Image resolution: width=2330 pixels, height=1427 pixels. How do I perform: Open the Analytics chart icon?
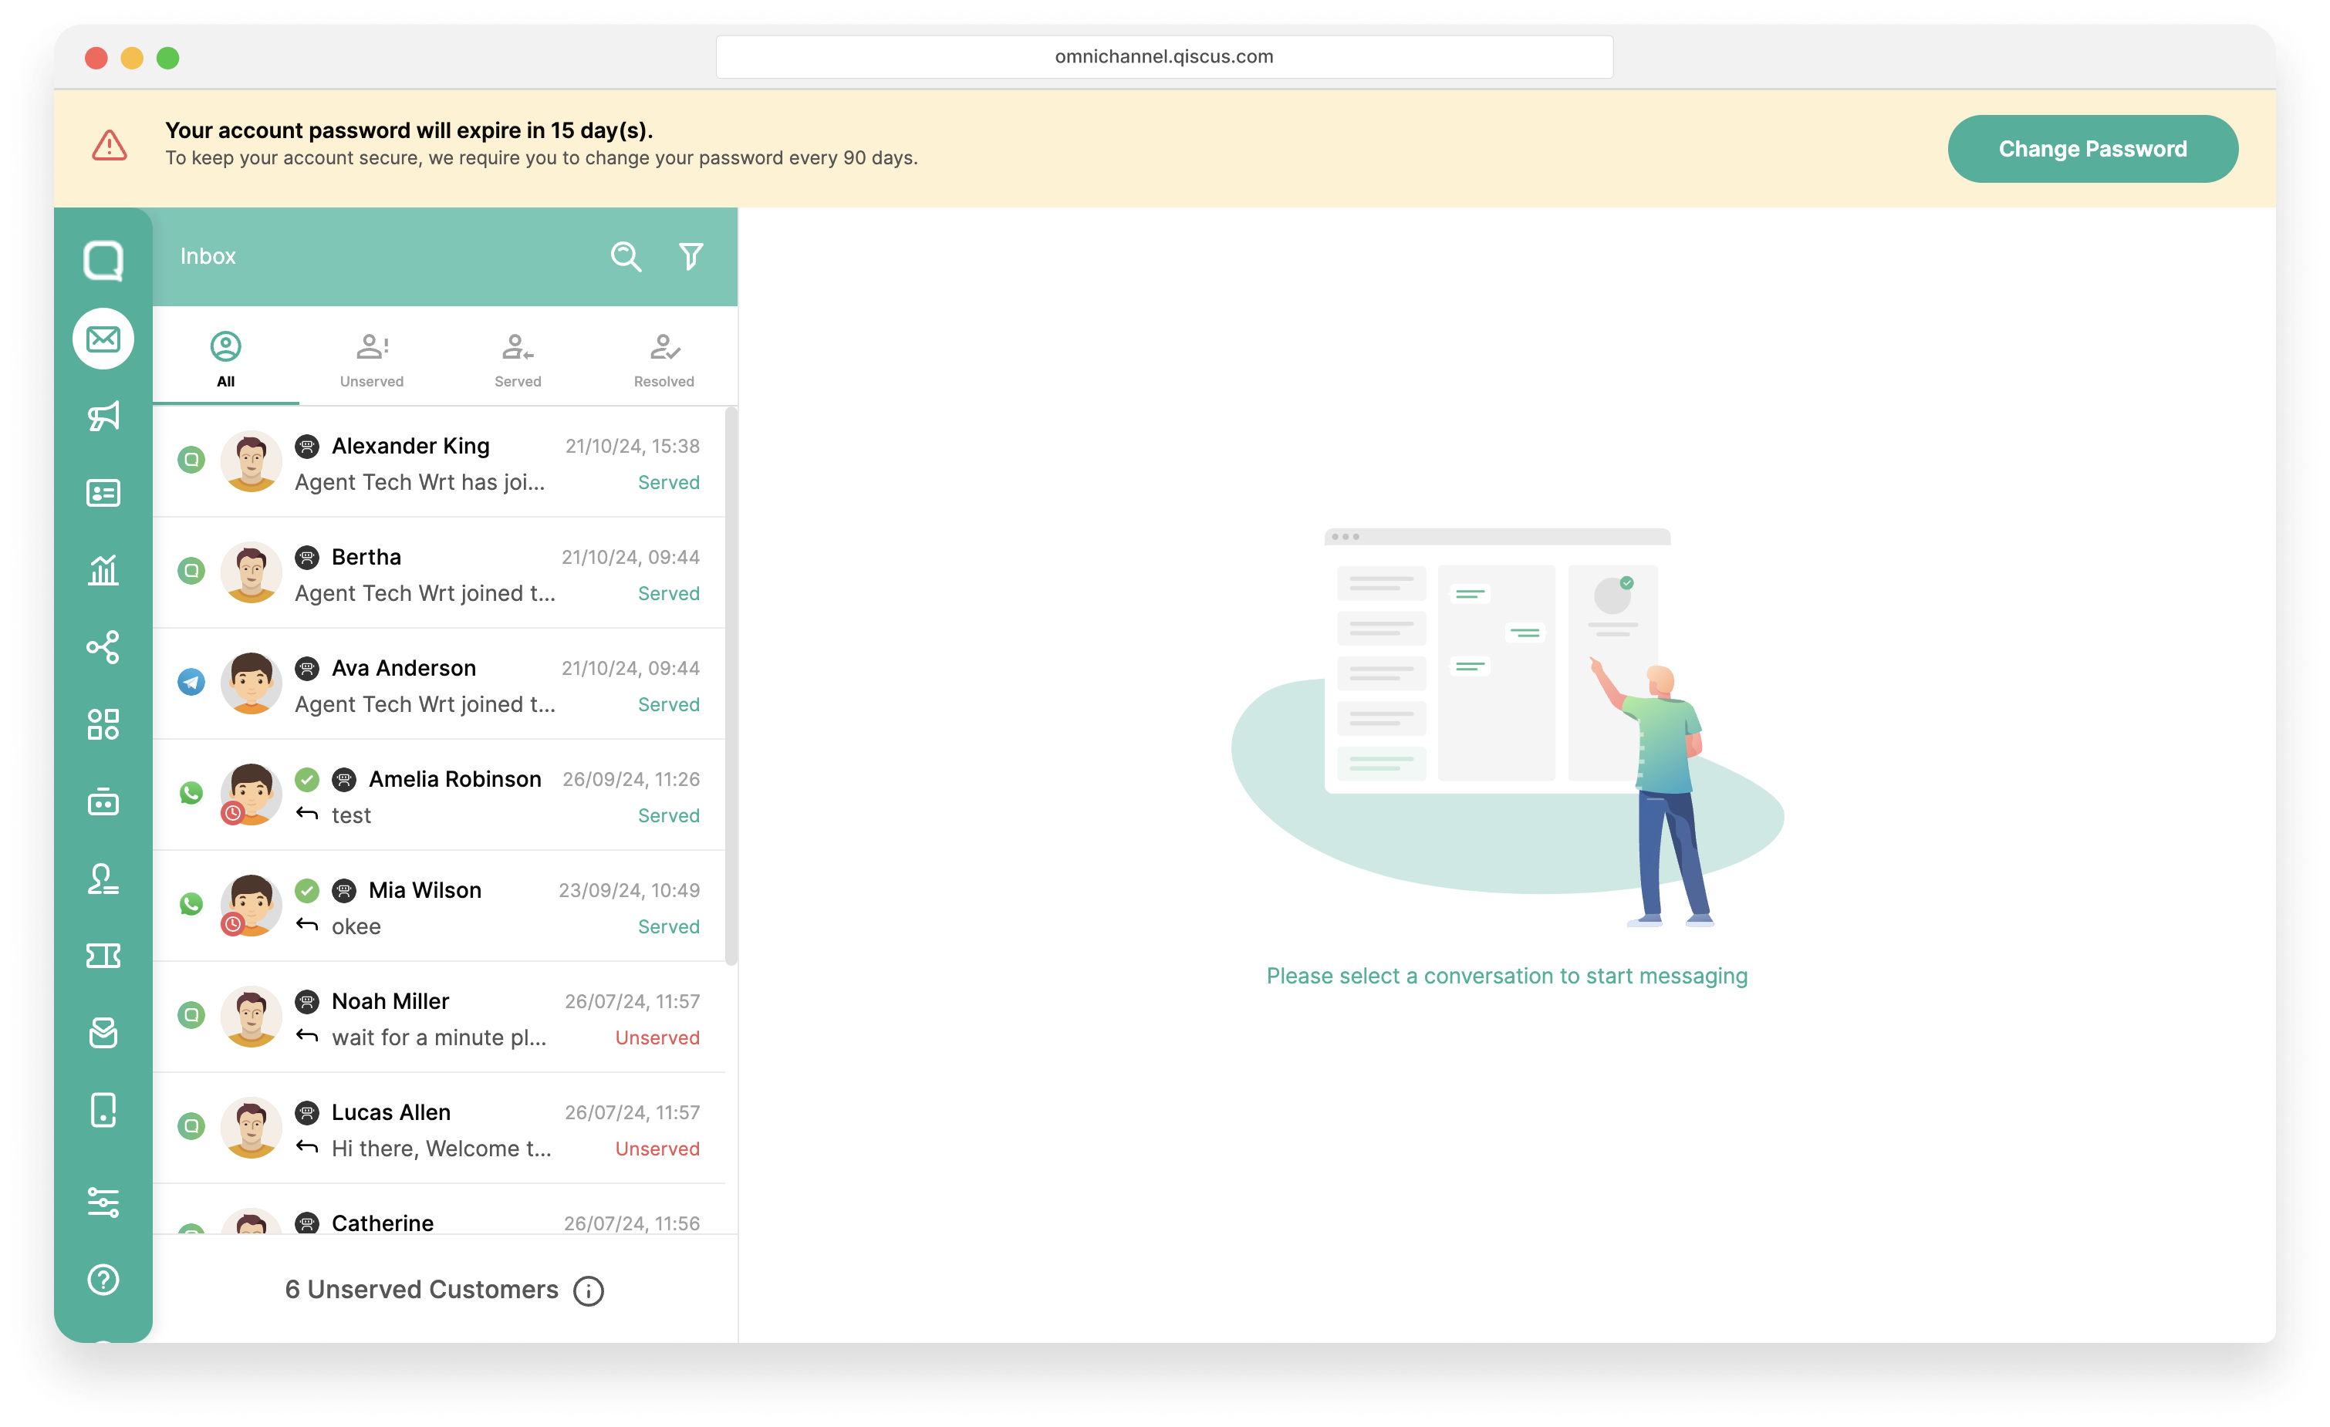103,569
